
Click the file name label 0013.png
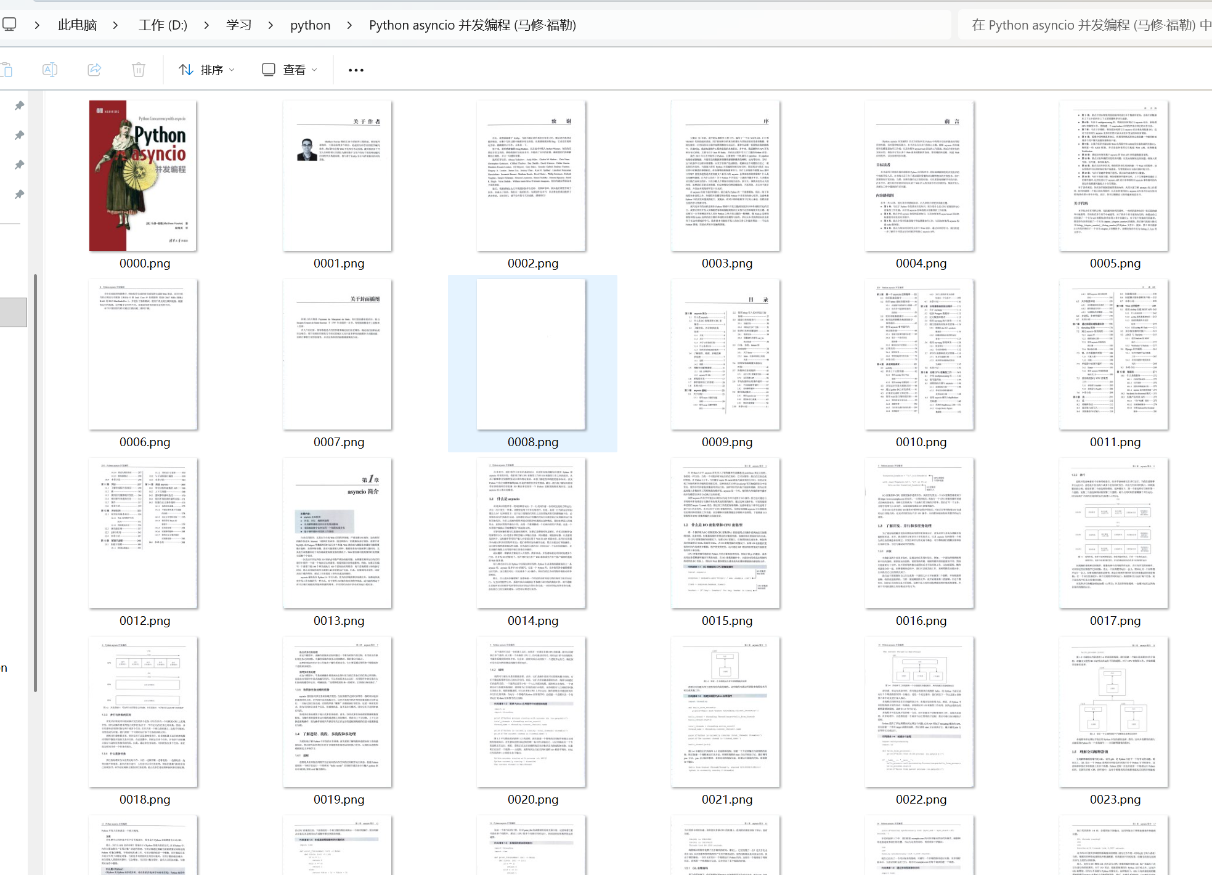coord(339,621)
